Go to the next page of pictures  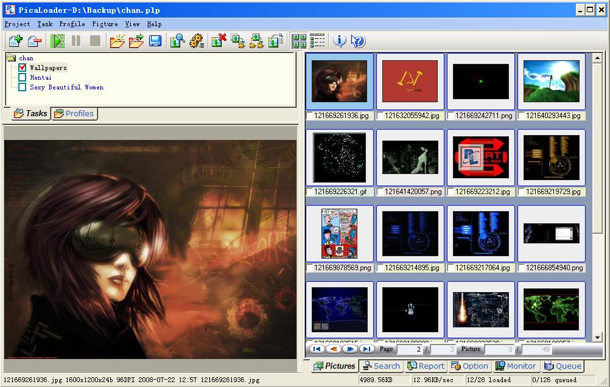tap(350, 349)
